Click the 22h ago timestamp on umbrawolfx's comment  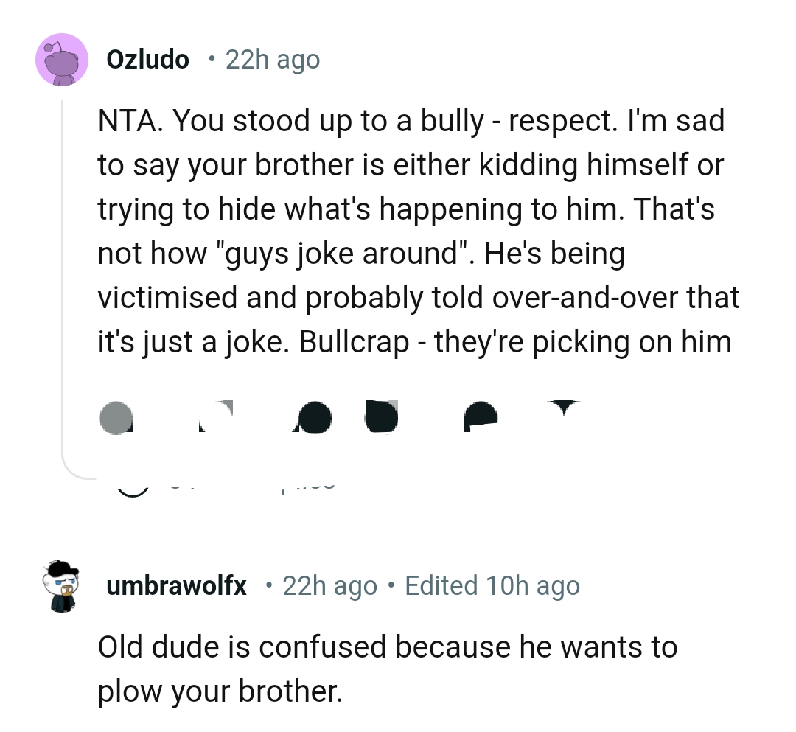click(329, 585)
